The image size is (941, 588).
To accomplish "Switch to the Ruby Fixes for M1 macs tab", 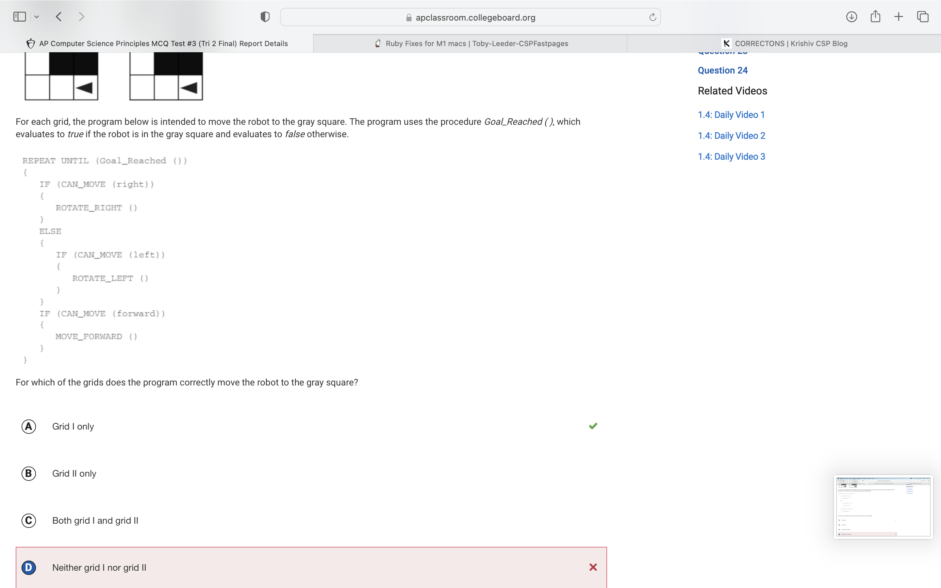I will click(x=470, y=43).
